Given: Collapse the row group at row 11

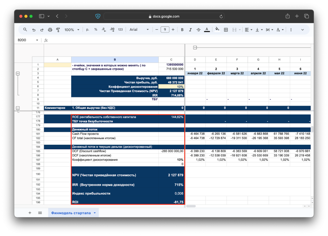Looking at the screenshot, I should tap(18, 108).
